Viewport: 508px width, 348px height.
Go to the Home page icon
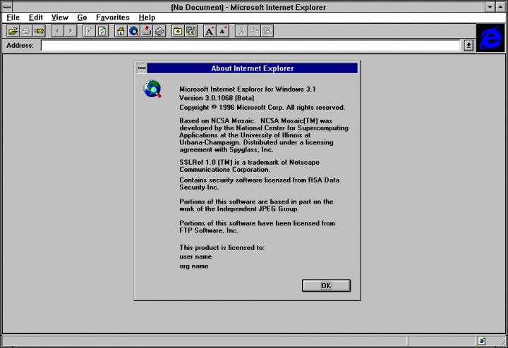click(x=121, y=31)
